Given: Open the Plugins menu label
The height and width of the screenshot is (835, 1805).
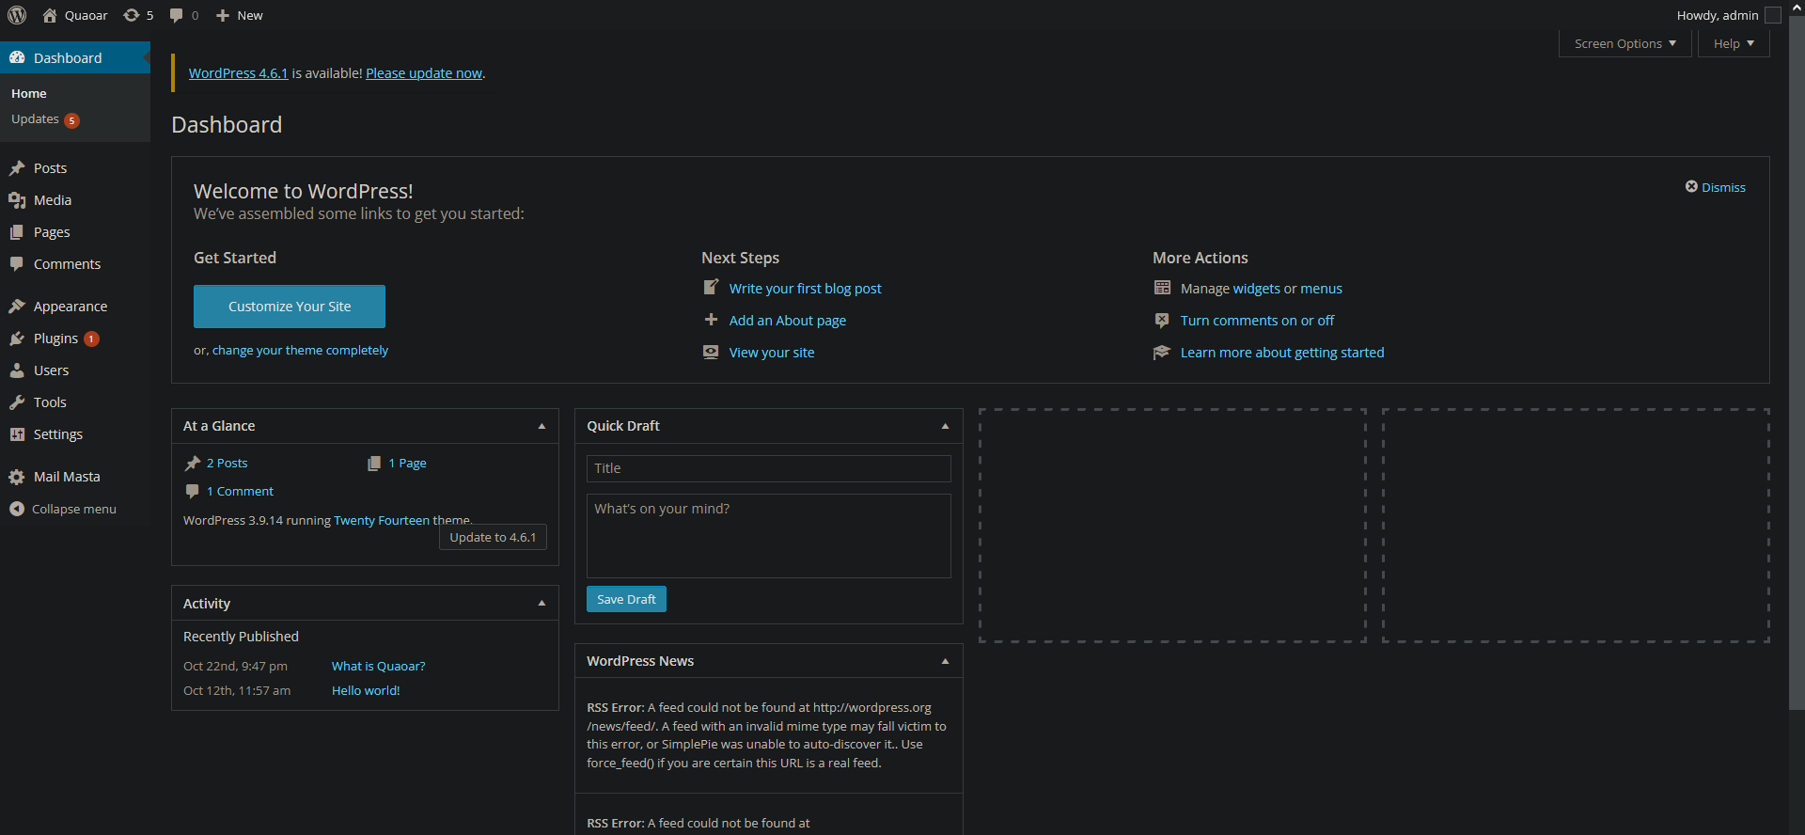Looking at the screenshot, I should tap(55, 339).
